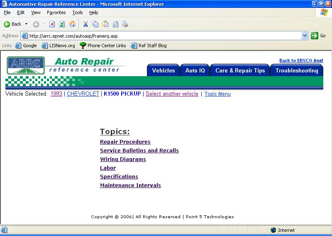The image size is (332, 236).
Task: Switch to the Vehicles tab
Action: (163, 70)
